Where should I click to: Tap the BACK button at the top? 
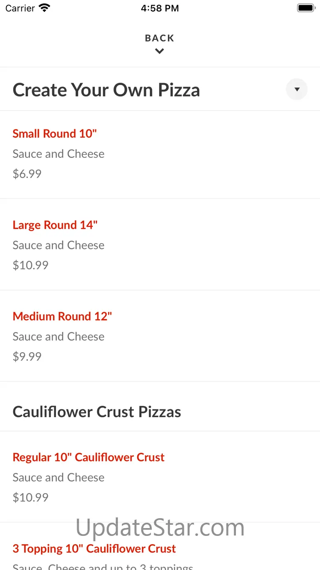pos(160,38)
